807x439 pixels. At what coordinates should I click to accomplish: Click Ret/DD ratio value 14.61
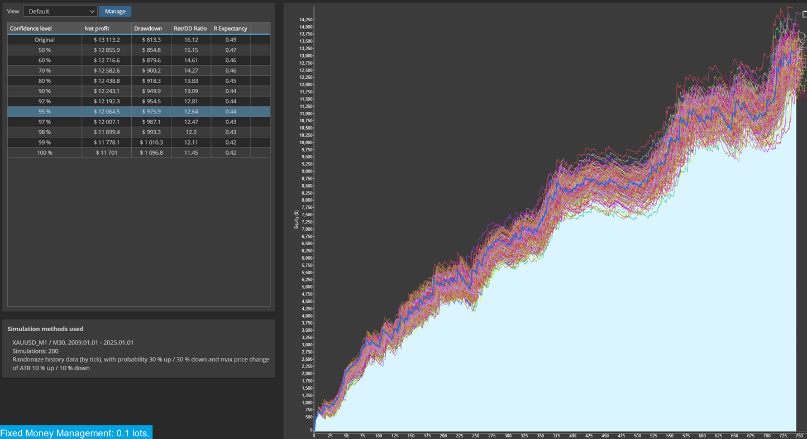191,60
